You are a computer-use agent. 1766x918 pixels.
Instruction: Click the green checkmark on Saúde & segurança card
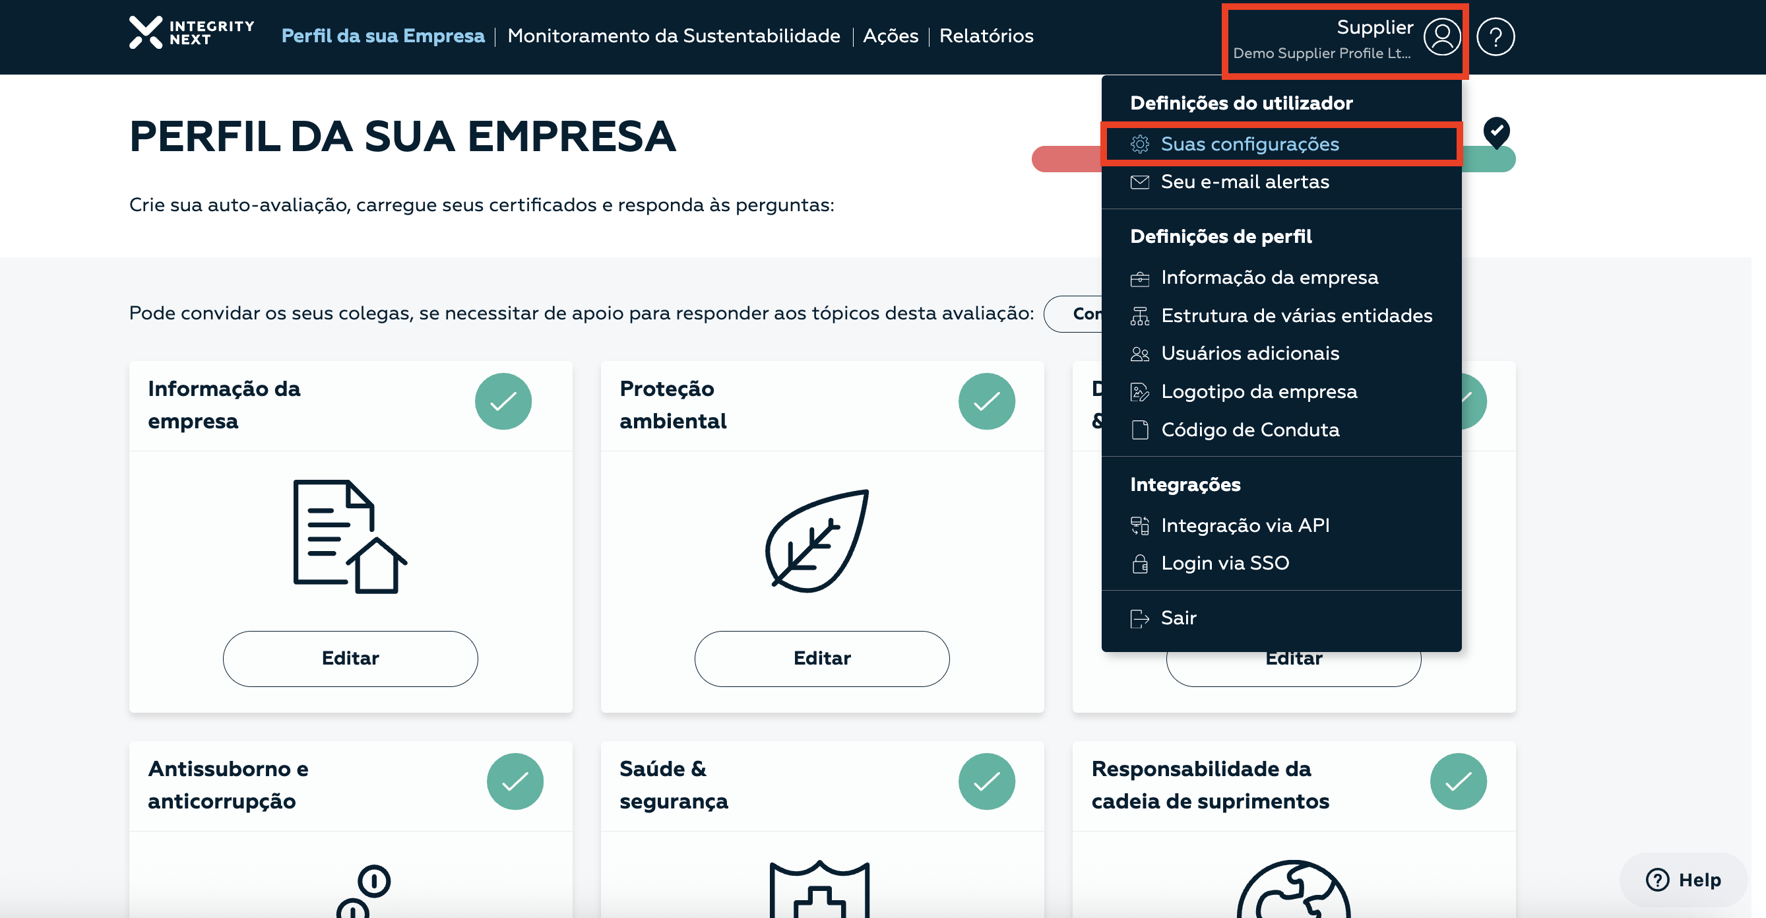tap(986, 781)
